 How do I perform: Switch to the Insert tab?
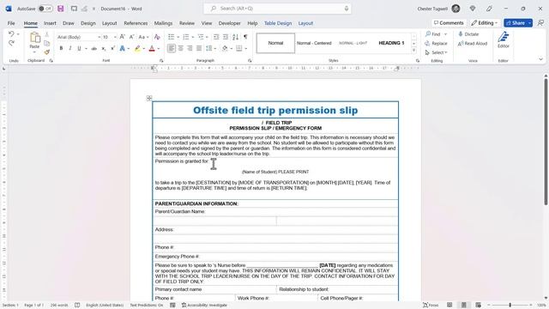50,23
